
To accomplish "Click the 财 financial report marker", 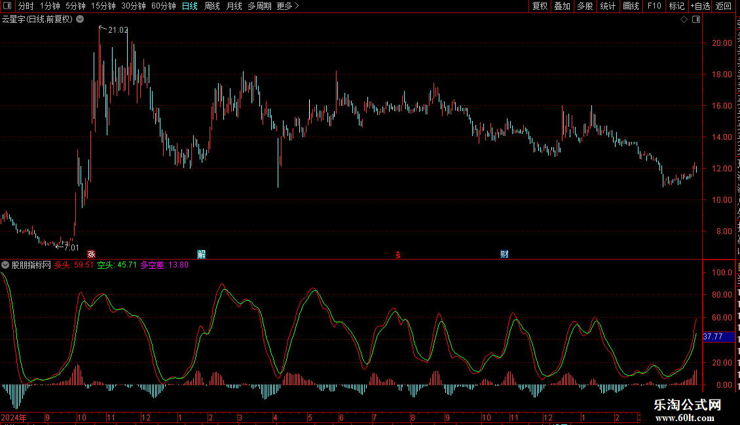I will pyautogui.click(x=504, y=254).
